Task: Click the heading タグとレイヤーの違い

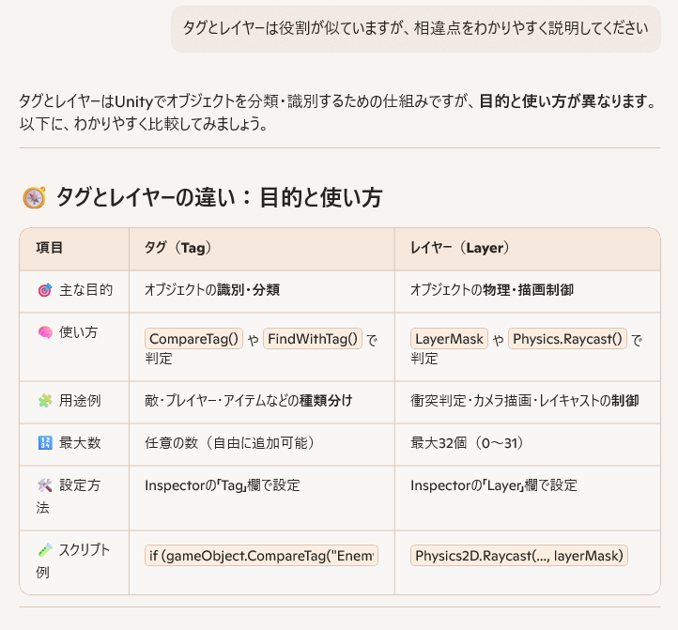Action: point(218,197)
